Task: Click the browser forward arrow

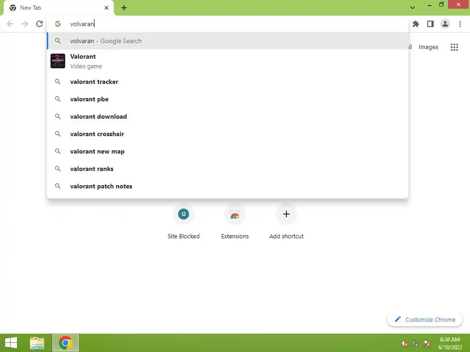Action: [25, 24]
